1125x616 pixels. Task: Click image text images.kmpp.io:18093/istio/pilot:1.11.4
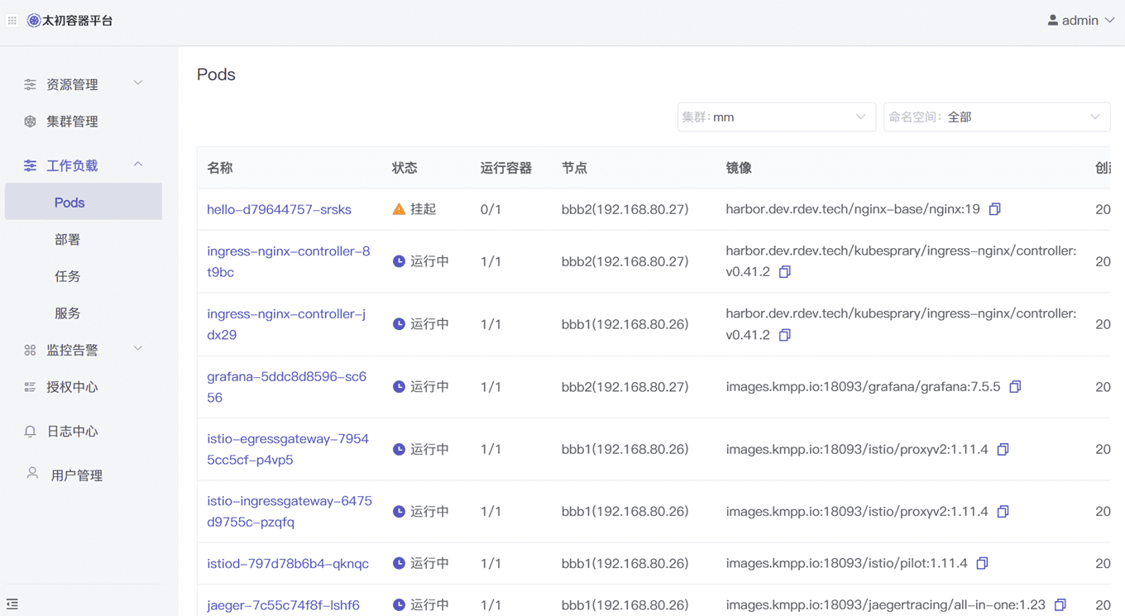coord(846,564)
